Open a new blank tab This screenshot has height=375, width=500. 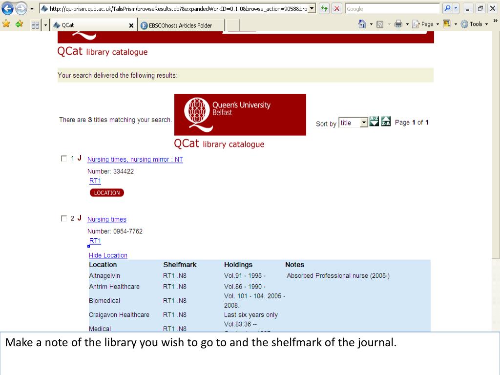pyautogui.click(x=233, y=25)
